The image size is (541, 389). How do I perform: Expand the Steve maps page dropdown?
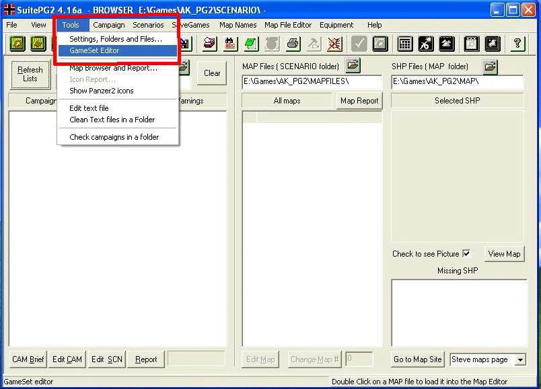tap(520, 359)
